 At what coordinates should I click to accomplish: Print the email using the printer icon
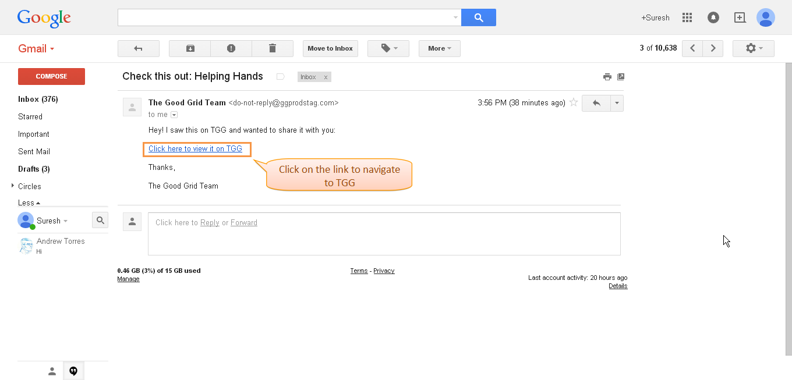[x=607, y=77]
